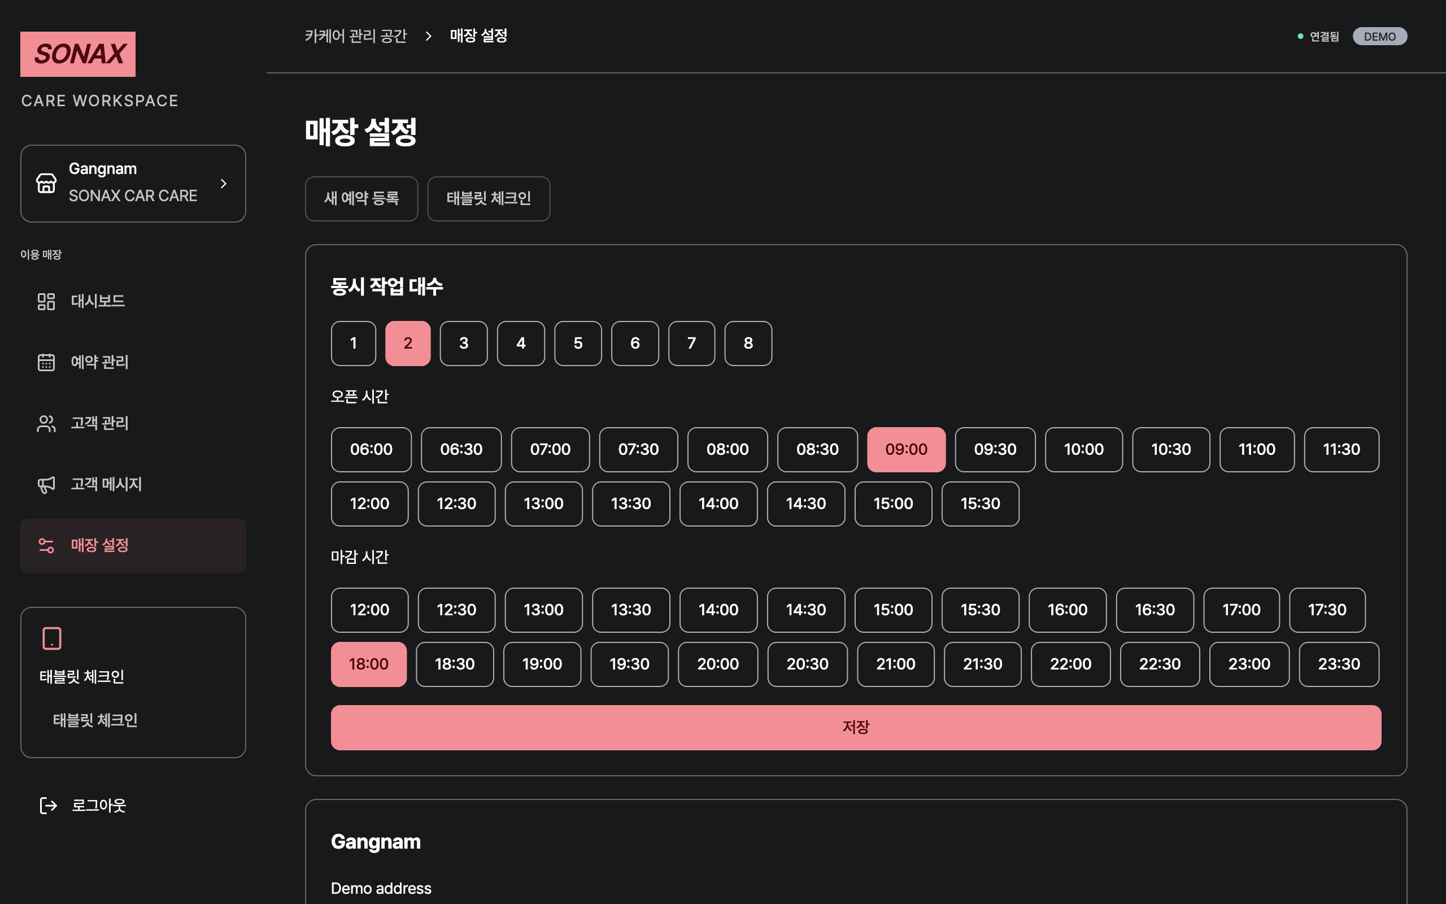Click breadcrumb chevron after 카케어 관리 공간
The image size is (1446, 904).
click(x=428, y=36)
